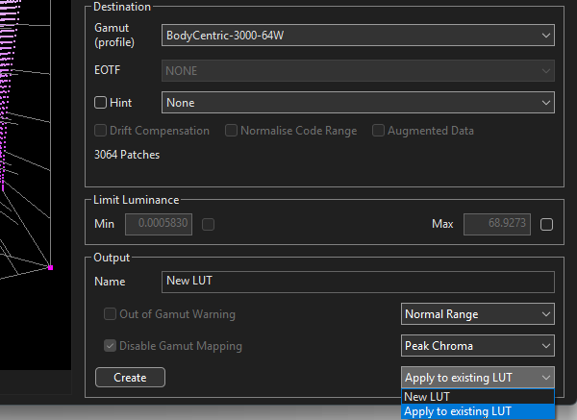Image resolution: width=577 pixels, height=420 pixels.
Task: Click the Create button
Action: [x=130, y=377]
